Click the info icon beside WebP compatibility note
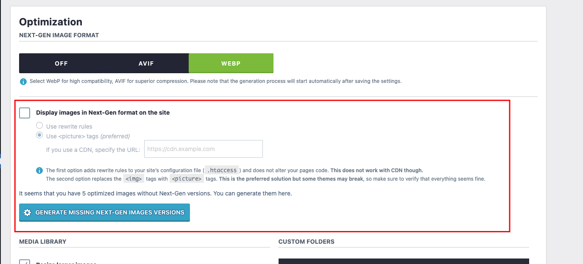This screenshot has height=264, width=583. pos(23,81)
